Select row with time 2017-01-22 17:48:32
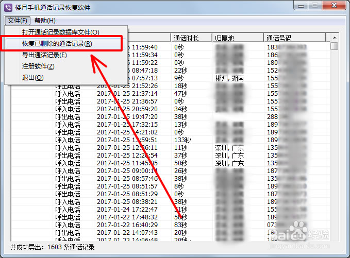Viewport: 350px width, 258px height. tap(171, 217)
